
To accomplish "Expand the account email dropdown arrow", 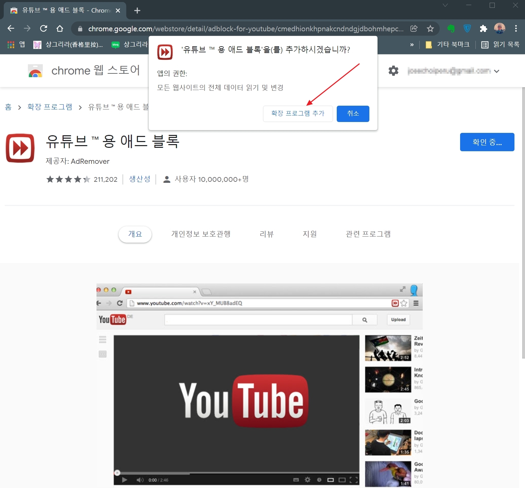I will click(496, 71).
